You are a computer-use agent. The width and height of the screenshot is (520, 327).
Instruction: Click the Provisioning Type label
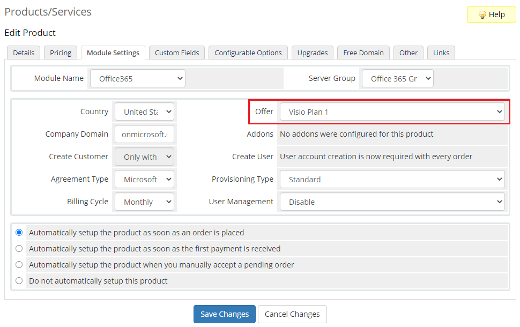pyautogui.click(x=243, y=179)
